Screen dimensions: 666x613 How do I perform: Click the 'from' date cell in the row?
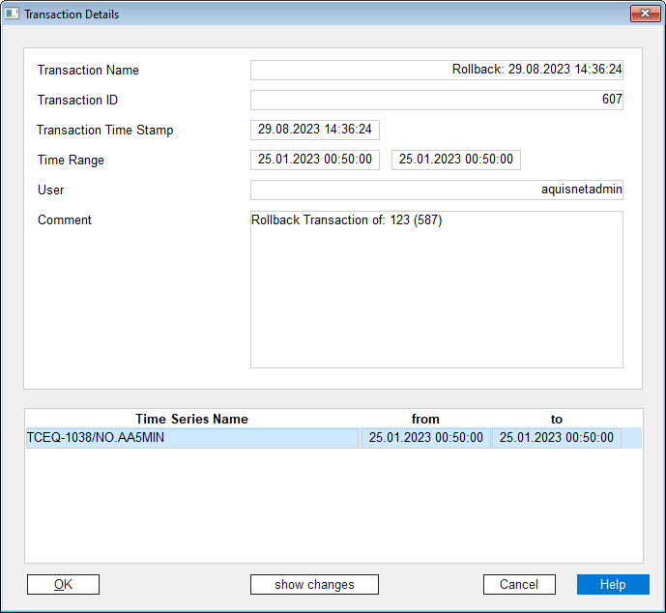click(x=425, y=438)
